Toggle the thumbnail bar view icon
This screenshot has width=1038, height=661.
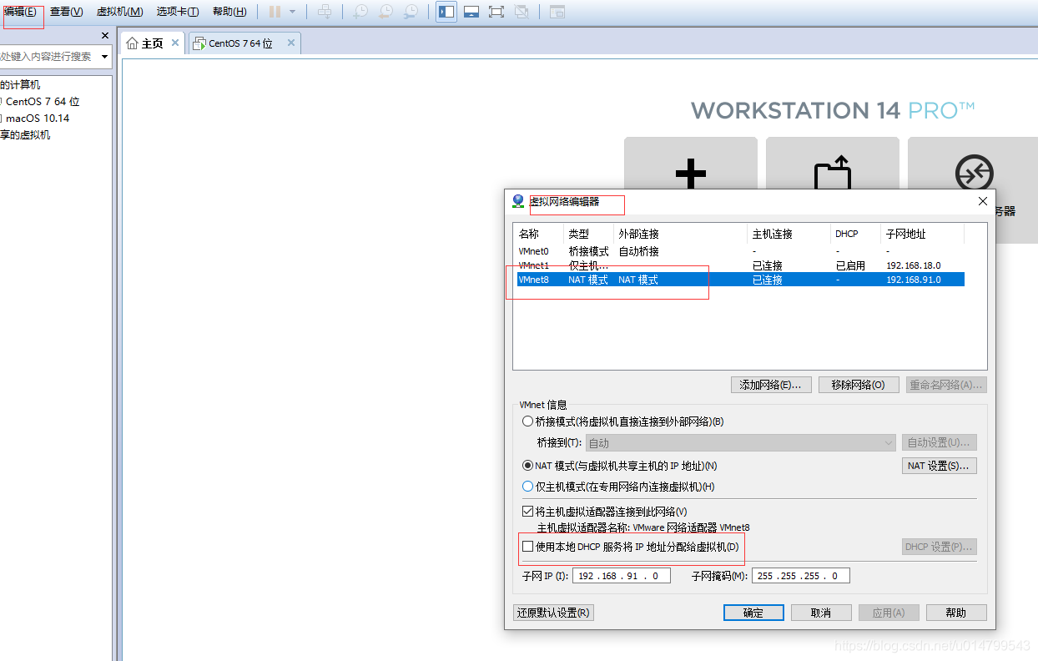pyautogui.click(x=471, y=12)
